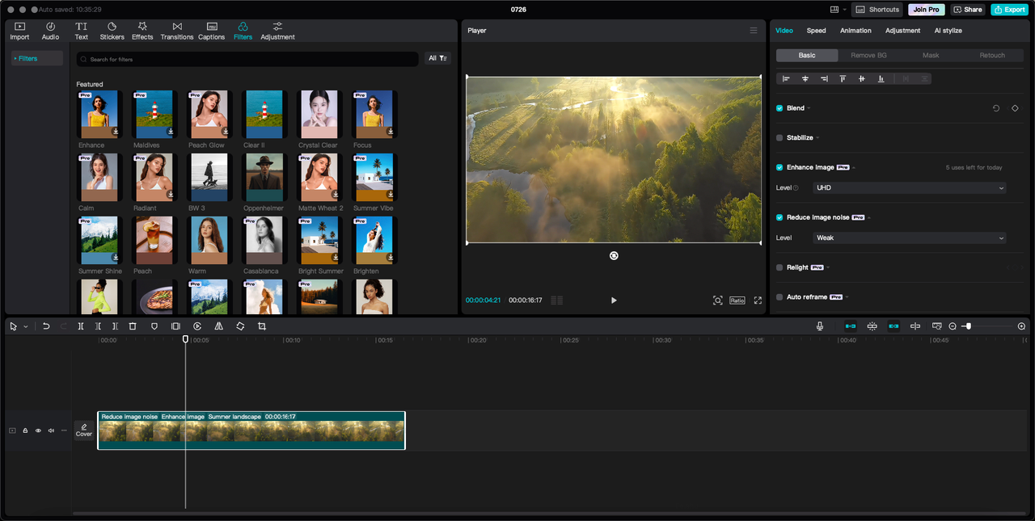Uncheck the Blend checkbox
Screen dimensions: 1035x521
[x=779, y=108]
